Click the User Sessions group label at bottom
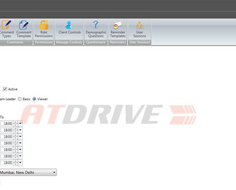236x190 pixels. (x=140, y=42)
